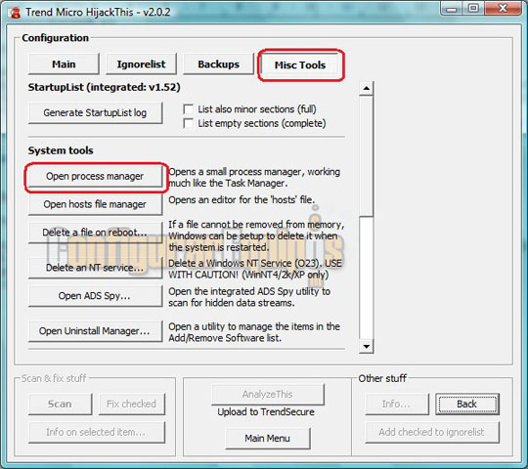Screen dimensions: 528x469
Task: Click scrollbar down arrow
Action: (366, 346)
